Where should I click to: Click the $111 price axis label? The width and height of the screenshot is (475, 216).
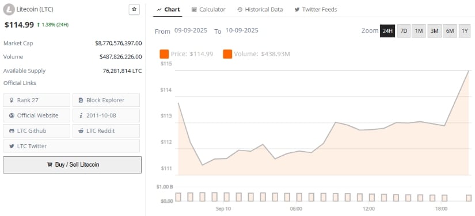(x=167, y=168)
